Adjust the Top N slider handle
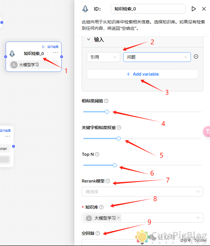Screen dimensions: 210x246 (115, 165)
